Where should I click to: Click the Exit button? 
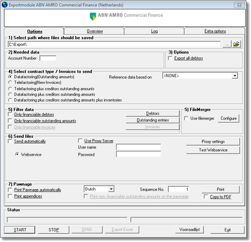[x=228, y=230]
